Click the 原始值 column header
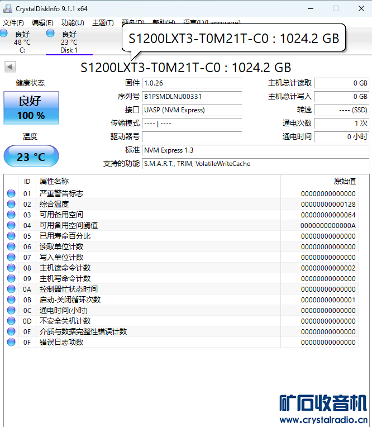 319,182
